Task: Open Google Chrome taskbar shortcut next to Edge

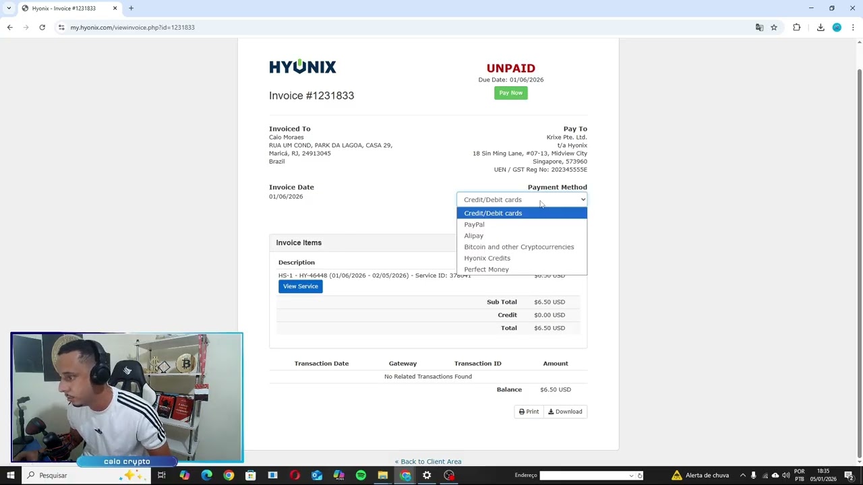Action: (229, 476)
